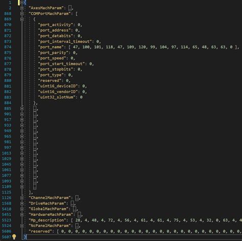Image resolution: width=242 pixels, height=241 pixels.
Task: Click the lightbulb quick actions icon on line 5607
Action: [x=14, y=237]
